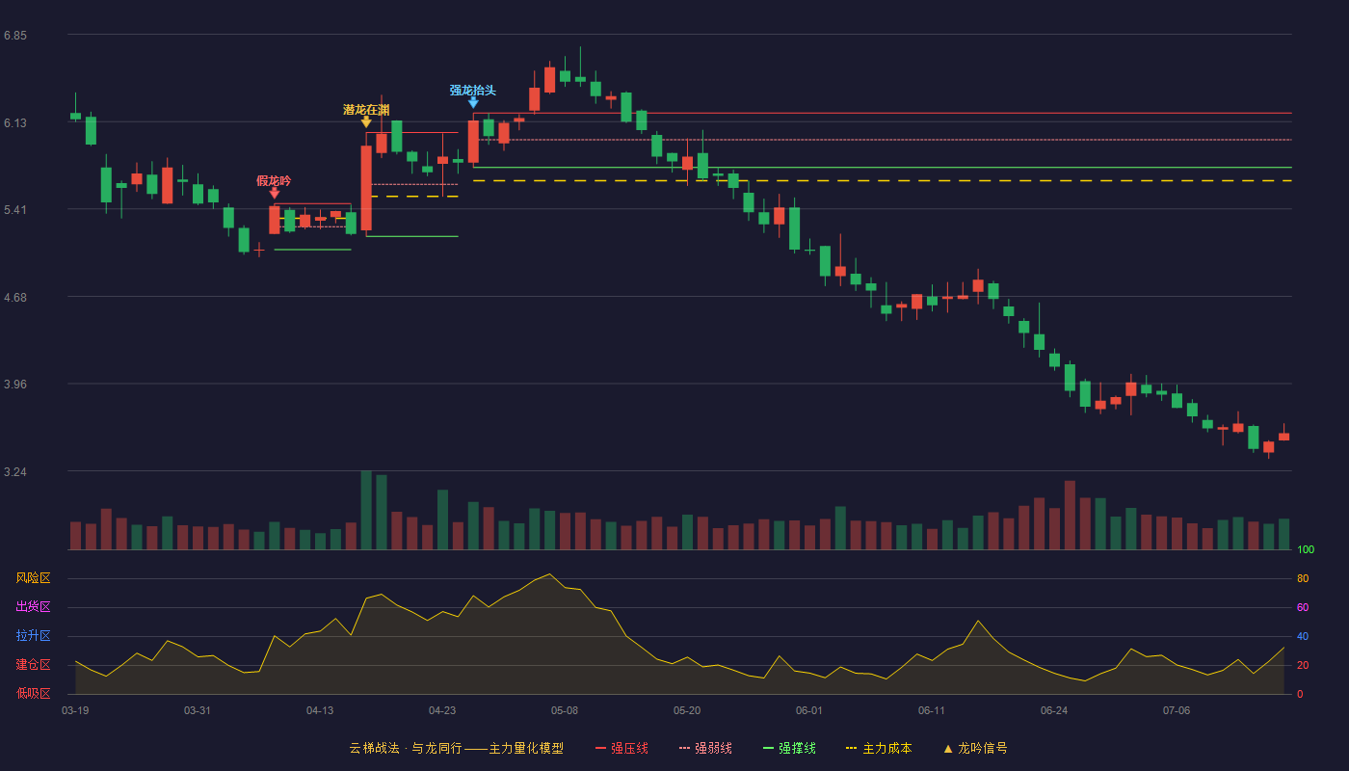
Task: Select the 低吸区 zone label
Action: (34, 693)
